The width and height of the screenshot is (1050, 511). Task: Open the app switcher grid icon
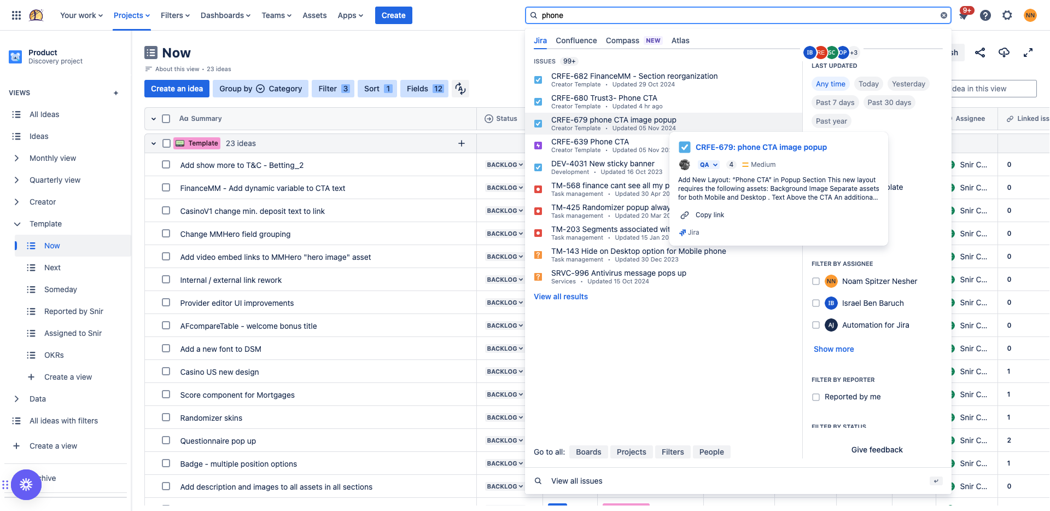16,15
